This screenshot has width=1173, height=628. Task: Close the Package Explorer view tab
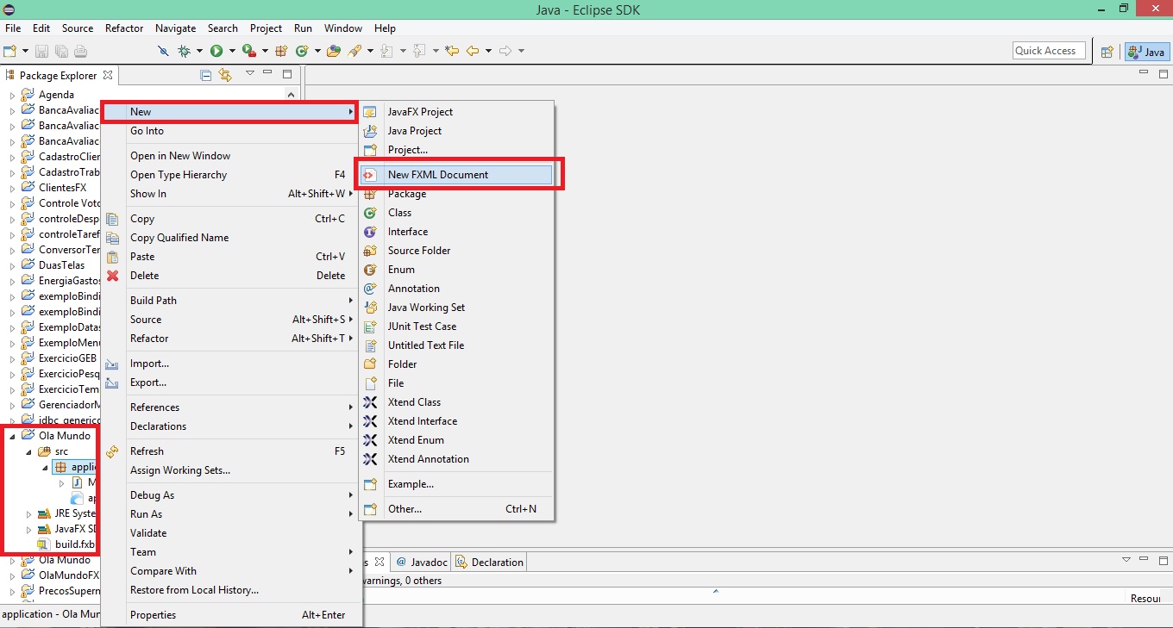point(108,75)
